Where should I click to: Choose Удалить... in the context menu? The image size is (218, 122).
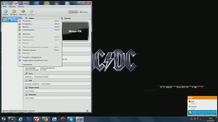[x=40, y=27]
